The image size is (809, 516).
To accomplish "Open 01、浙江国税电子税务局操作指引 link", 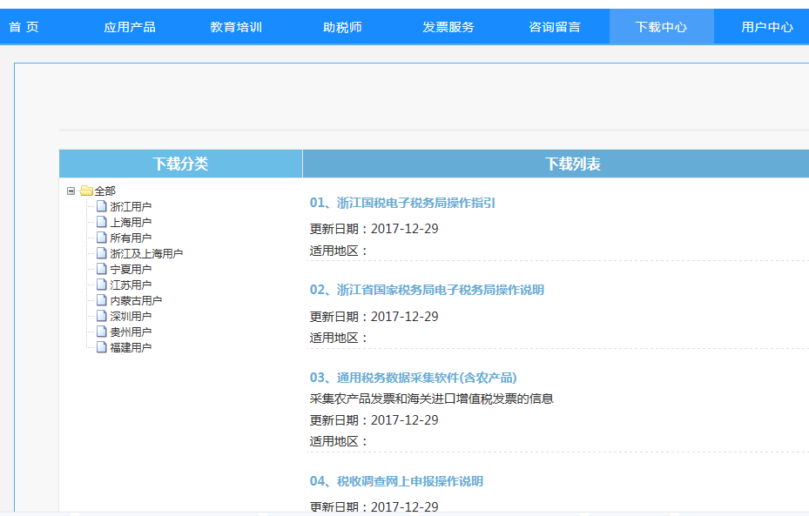I will coord(402,203).
